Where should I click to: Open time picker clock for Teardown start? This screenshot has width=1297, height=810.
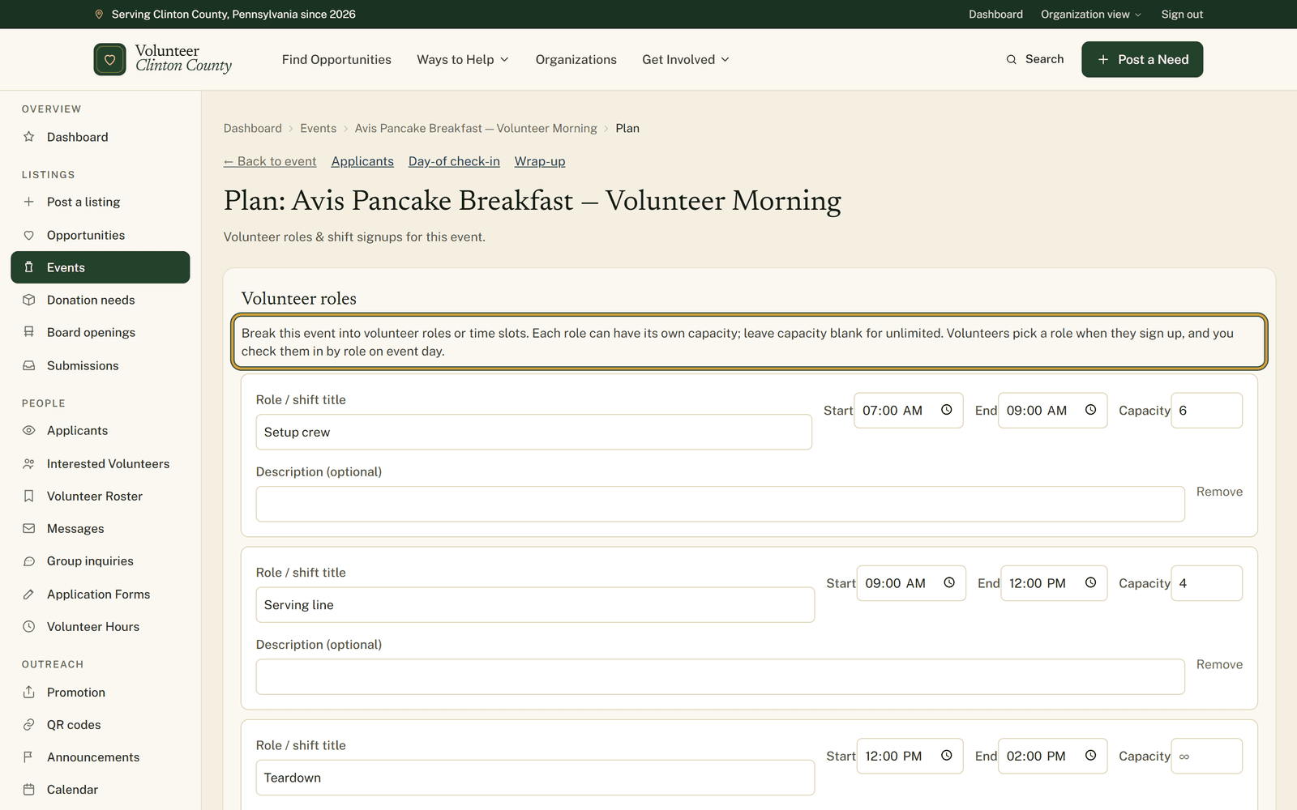[x=946, y=755]
